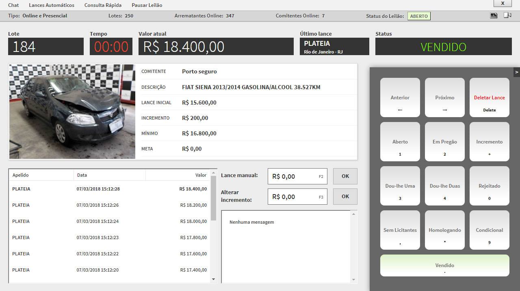Confirm the Alterar incremento with OK
Image resolution: width=520 pixels, height=291 pixels.
pyautogui.click(x=345, y=197)
